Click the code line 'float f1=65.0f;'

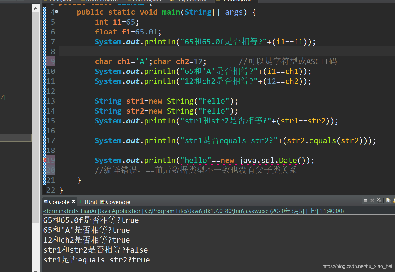[x=128, y=32]
